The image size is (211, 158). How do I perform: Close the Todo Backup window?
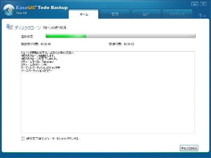tap(203, 4)
